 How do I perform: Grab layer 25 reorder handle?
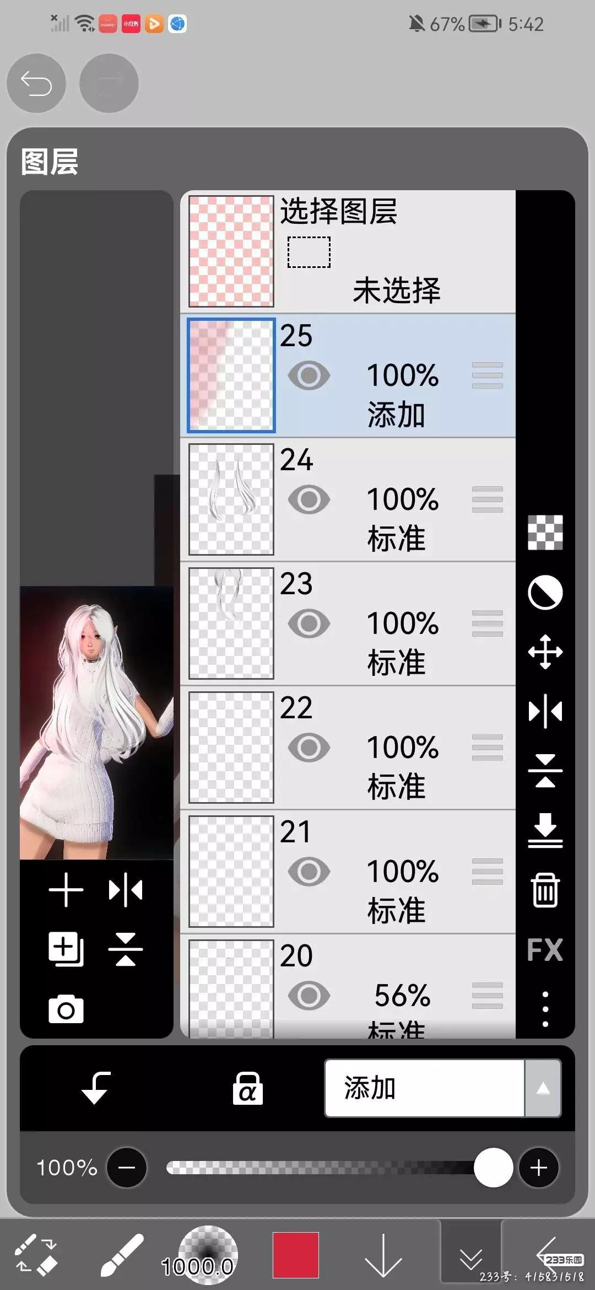click(x=488, y=375)
